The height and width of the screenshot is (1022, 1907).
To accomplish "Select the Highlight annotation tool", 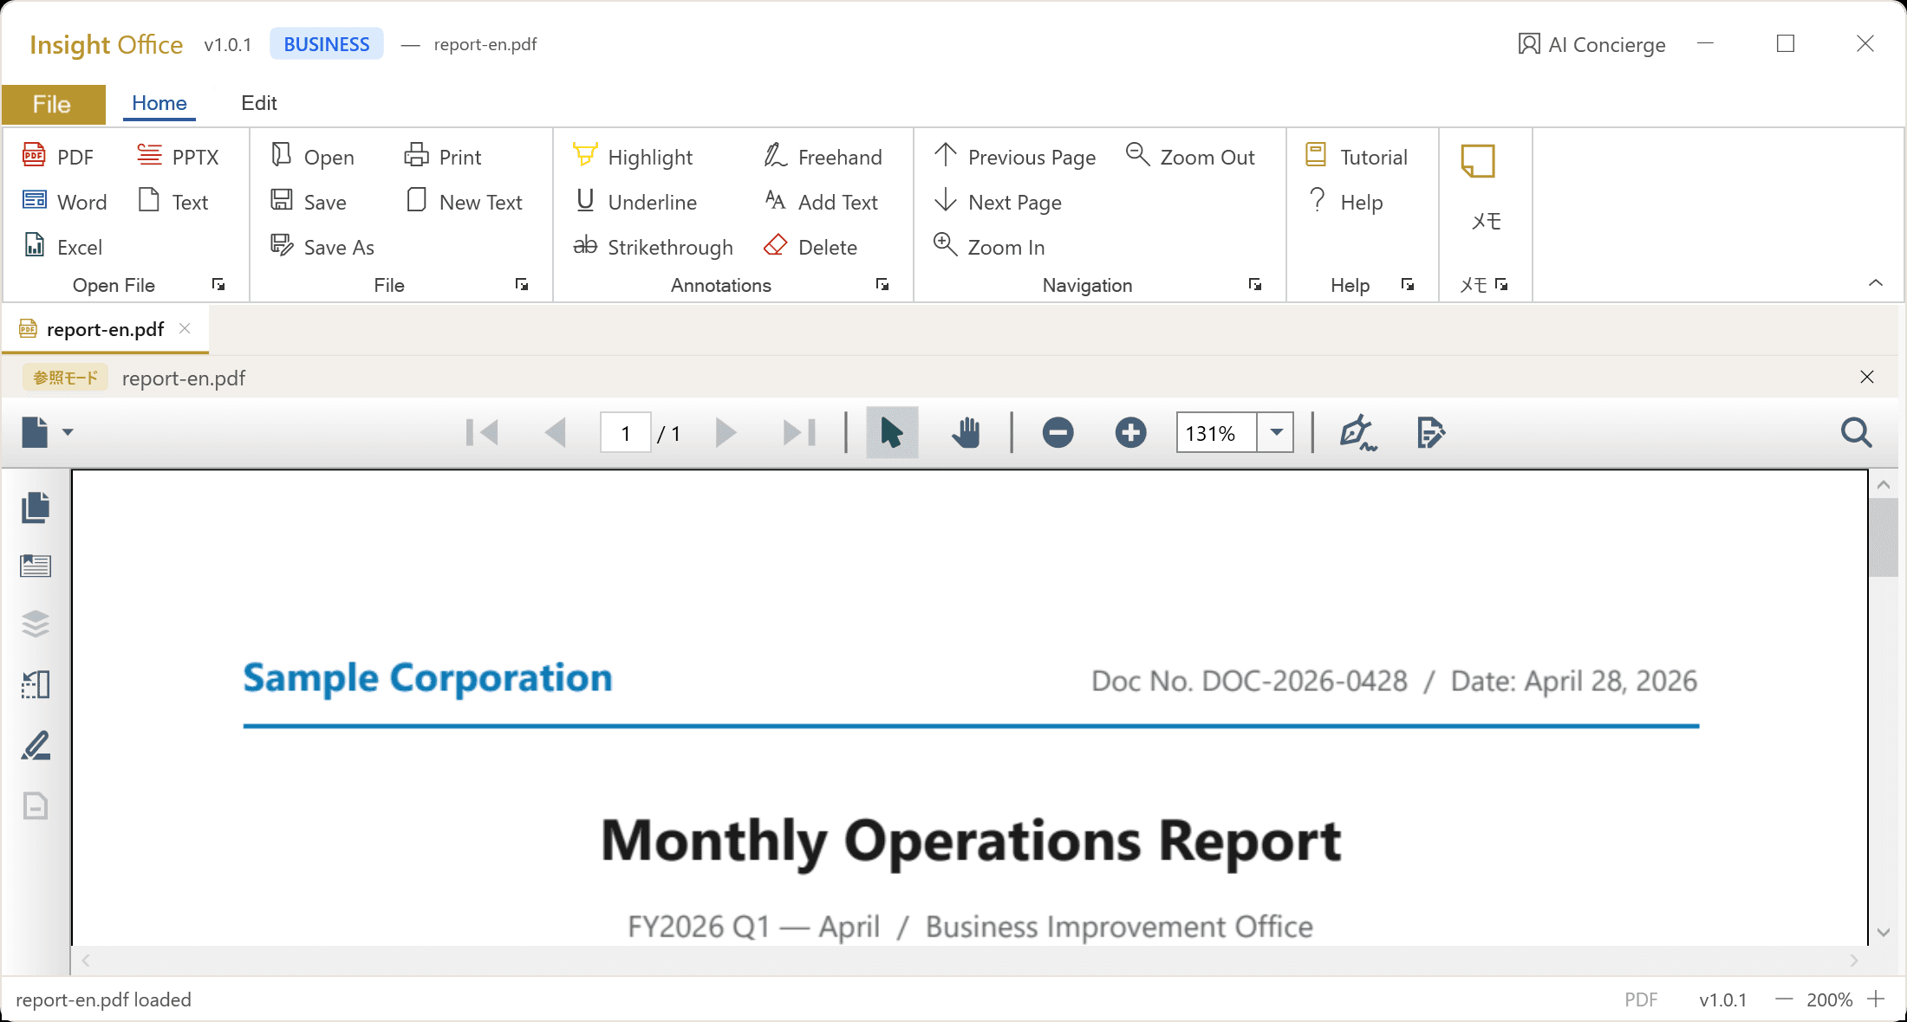I will tap(633, 157).
